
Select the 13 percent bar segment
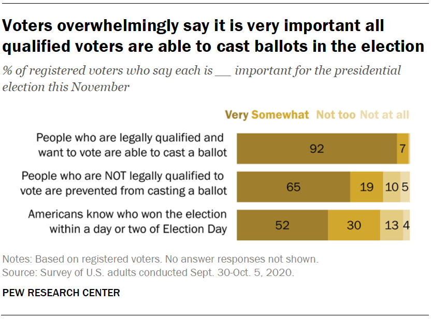point(392,225)
